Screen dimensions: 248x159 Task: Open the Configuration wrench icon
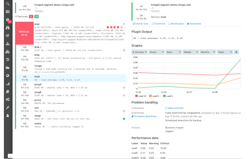tap(7, 107)
